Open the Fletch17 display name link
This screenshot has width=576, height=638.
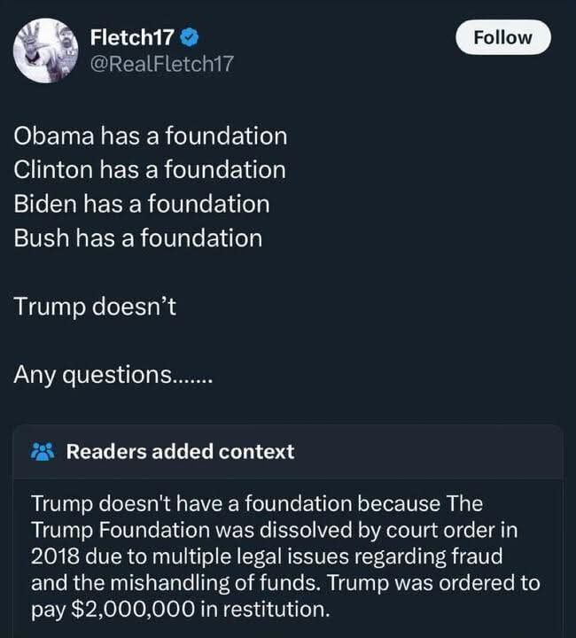(132, 37)
